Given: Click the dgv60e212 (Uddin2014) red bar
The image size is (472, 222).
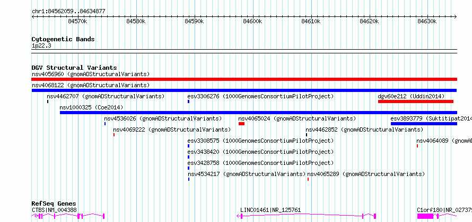Looking at the screenshot, I should pyautogui.click(x=416, y=101).
